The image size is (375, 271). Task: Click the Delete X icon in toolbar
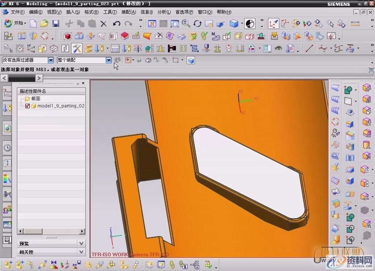pyautogui.click(x=104, y=24)
